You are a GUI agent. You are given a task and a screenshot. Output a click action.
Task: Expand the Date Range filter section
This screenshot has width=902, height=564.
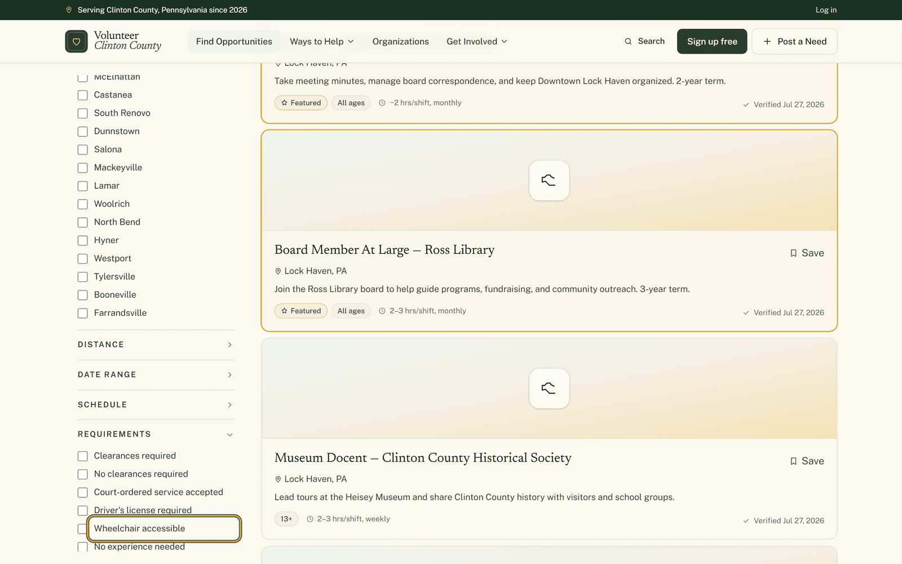click(156, 374)
